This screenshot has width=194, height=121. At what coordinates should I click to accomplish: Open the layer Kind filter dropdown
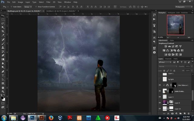[166, 62]
